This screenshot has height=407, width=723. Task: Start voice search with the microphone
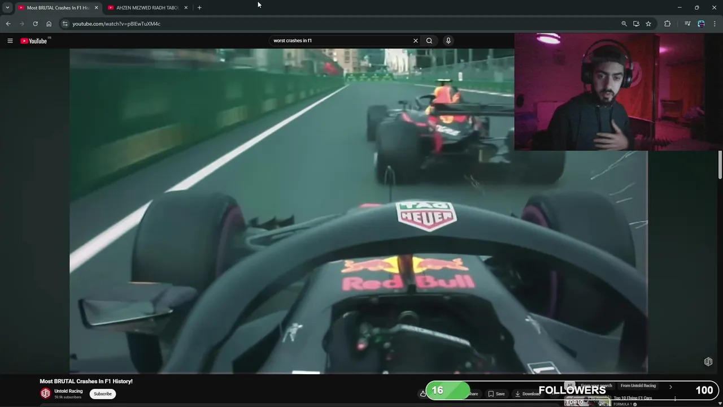click(448, 41)
